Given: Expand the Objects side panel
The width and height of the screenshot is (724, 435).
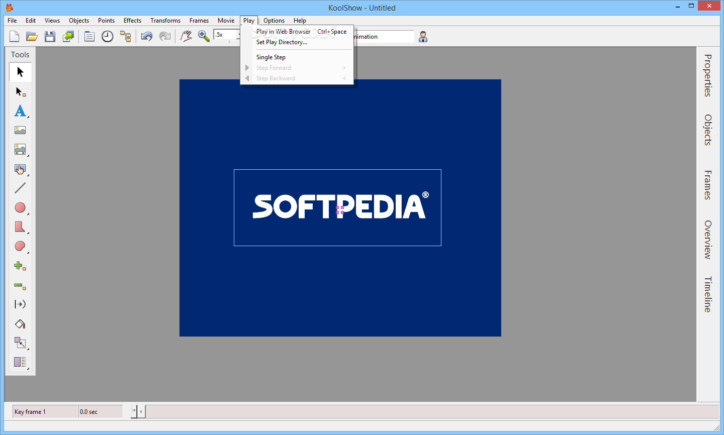Looking at the screenshot, I should coord(708,130).
